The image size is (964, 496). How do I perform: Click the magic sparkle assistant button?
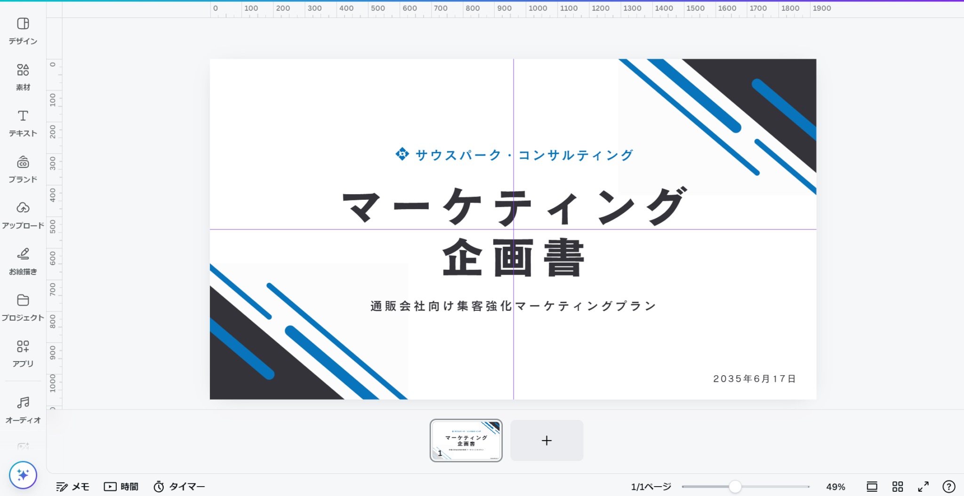pyautogui.click(x=23, y=475)
